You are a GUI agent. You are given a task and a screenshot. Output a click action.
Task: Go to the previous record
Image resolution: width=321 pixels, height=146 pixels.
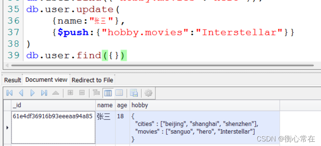21,93
